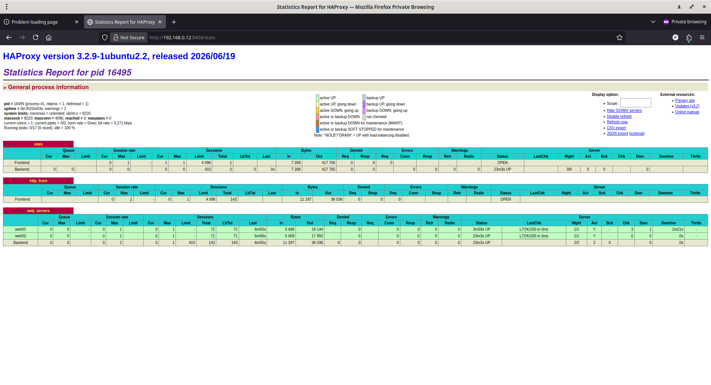Reload the HAProxy stats page
Viewport: 711px width, 385px height.
point(36,37)
